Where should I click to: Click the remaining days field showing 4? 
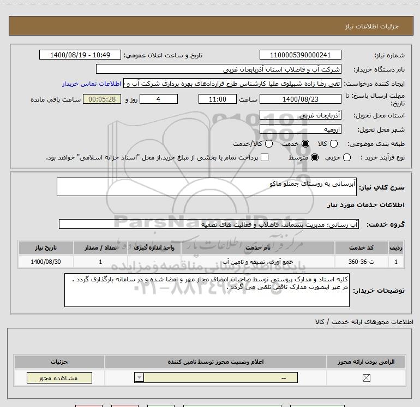click(x=159, y=99)
